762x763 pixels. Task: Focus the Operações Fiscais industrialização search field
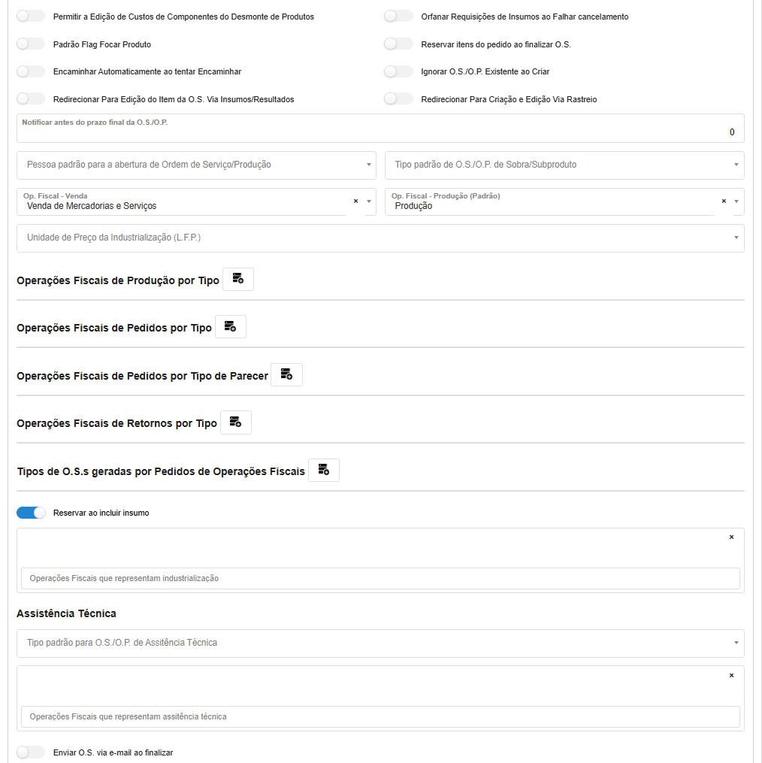click(379, 578)
